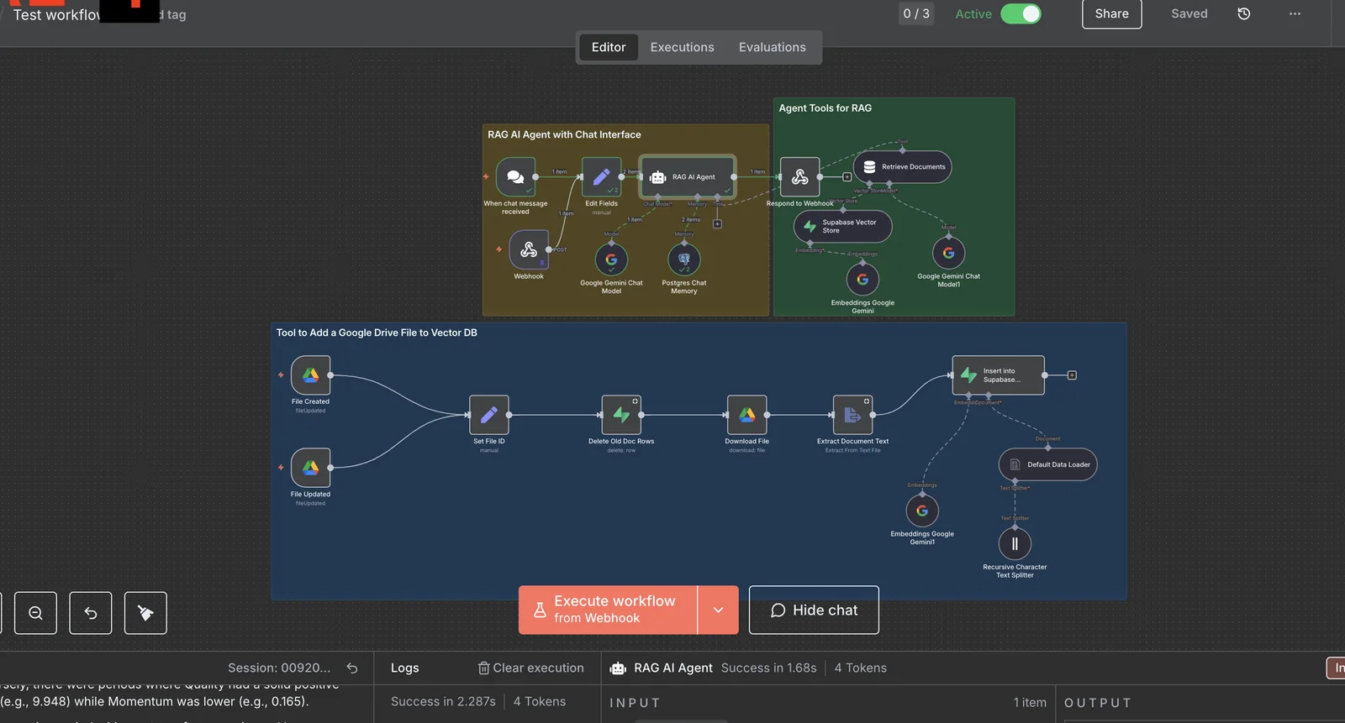This screenshot has height=723, width=1345.
Task: Click the zoom out canvas button
Action: (x=35, y=613)
